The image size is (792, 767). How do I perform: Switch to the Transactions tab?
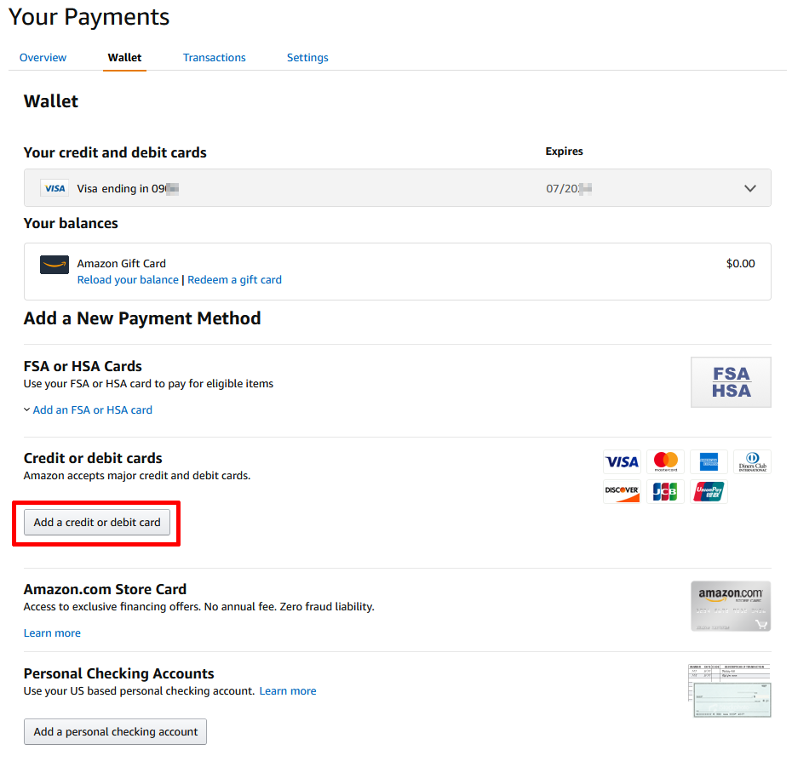pyautogui.click(x=214, y=58)
